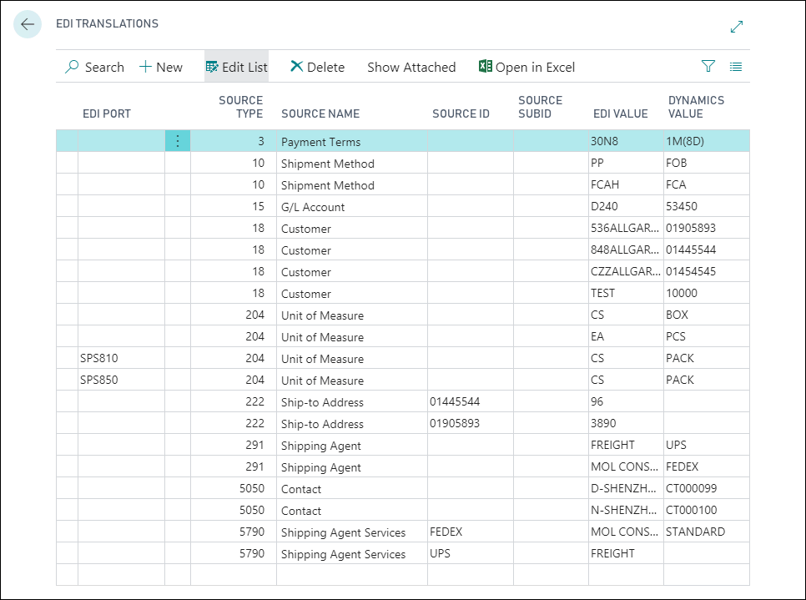Image resolution: width=806 pixels, height=600 pixels.
Task: Click the Excel icon beside Open in Excel
Action: tap(485, 66)
